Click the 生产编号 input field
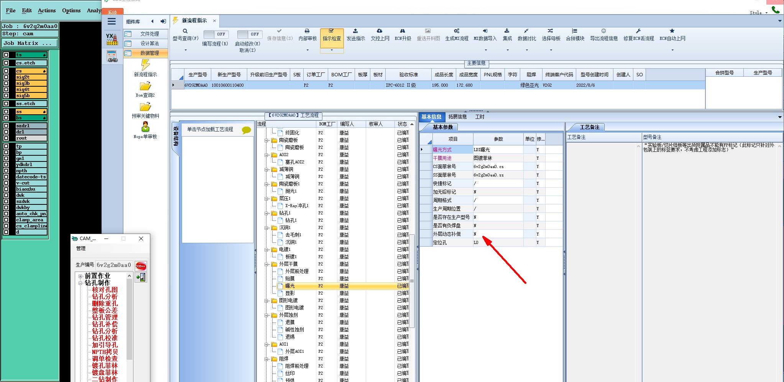 (x=114, y=265)
